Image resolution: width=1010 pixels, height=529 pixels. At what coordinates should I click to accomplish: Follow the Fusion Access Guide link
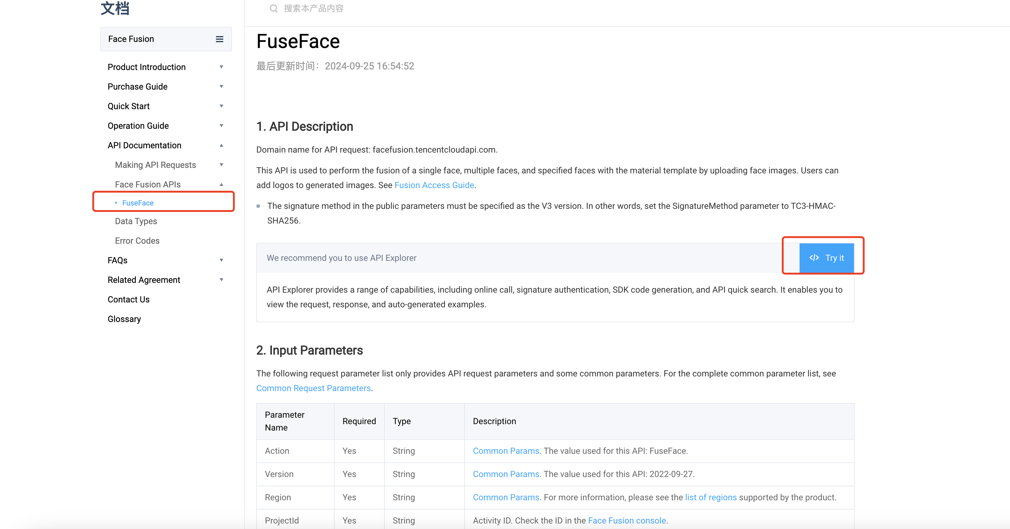point(434,185)
